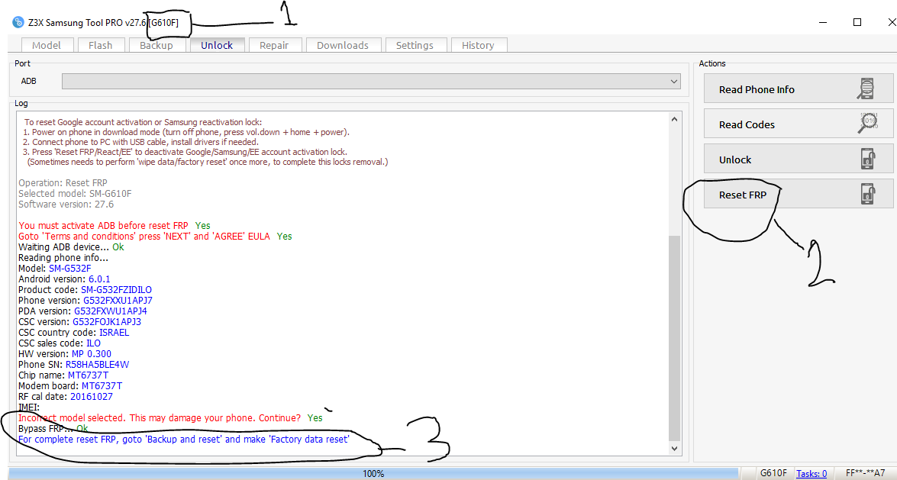Open the Downloads tab

click(343, 45)
